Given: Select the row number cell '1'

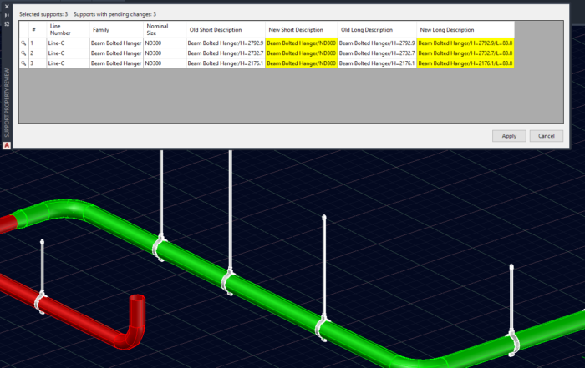Looking at the screenshot, I should point(38,43).
